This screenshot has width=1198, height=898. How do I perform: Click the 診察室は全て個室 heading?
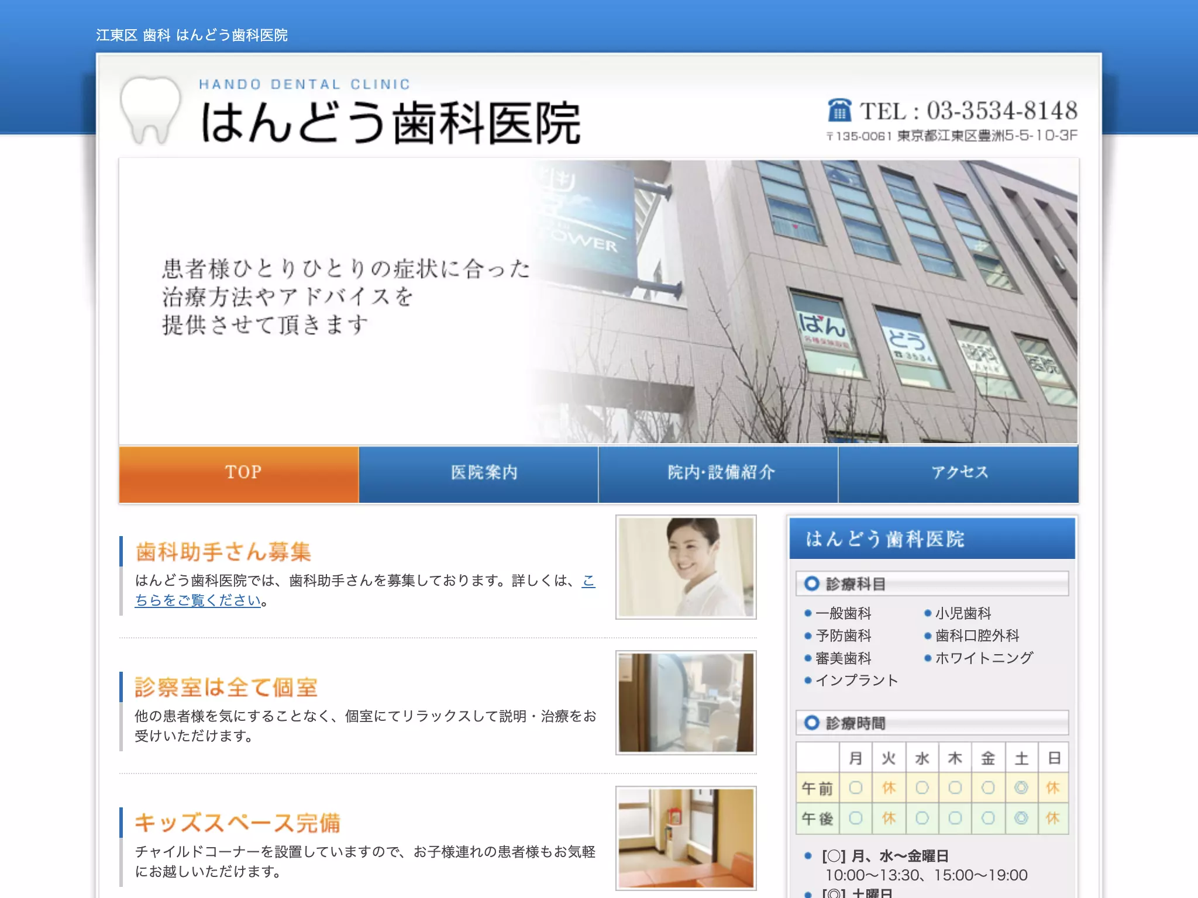[x=226, y=687]
